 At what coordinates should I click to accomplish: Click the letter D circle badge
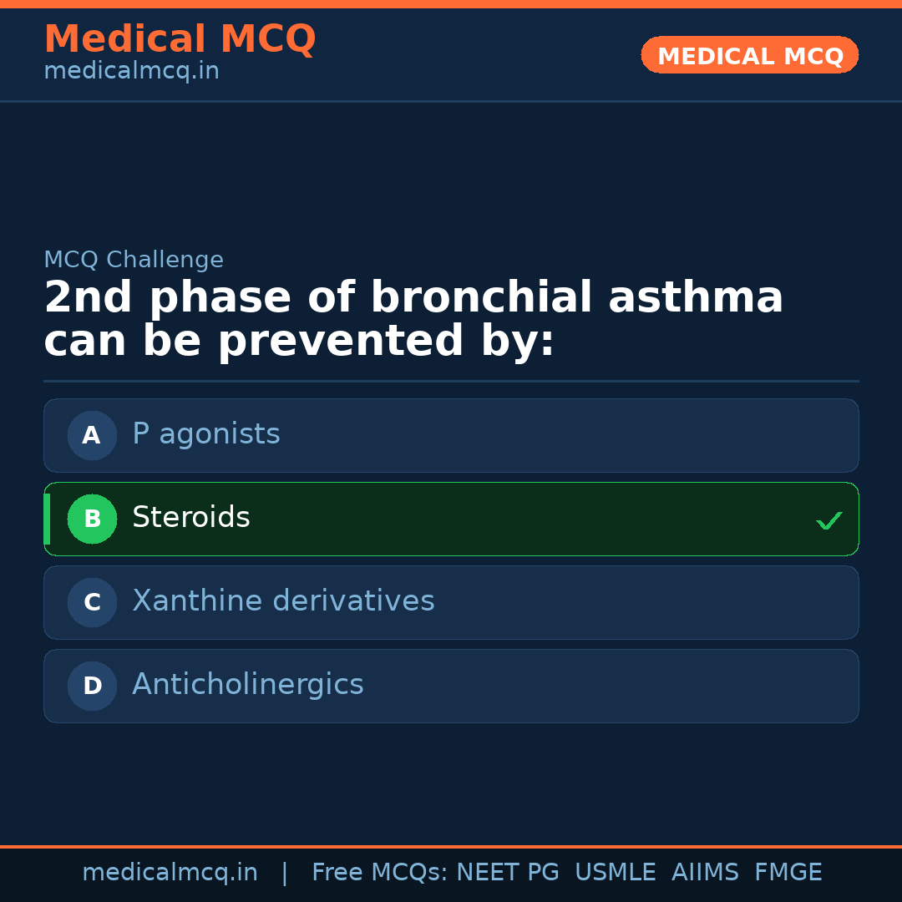92,686
